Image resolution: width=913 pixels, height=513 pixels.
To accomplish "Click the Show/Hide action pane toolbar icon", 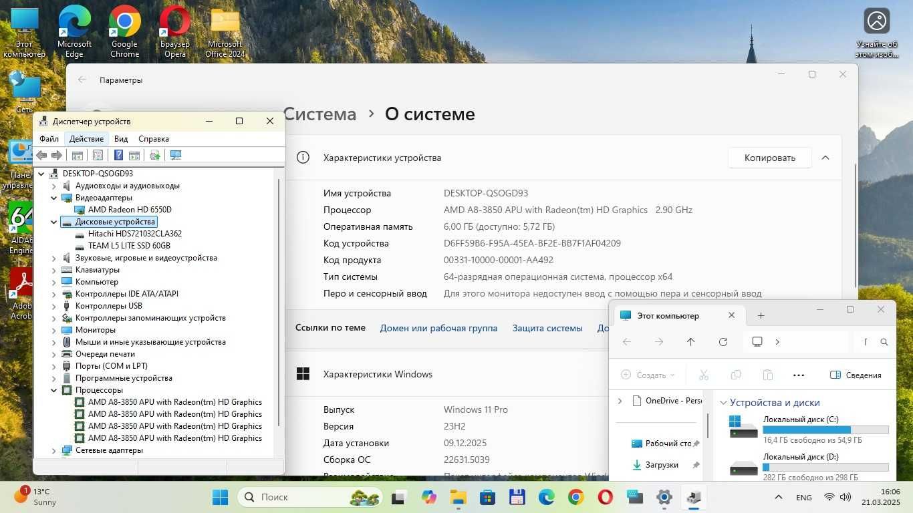I will tap(134, 155).
